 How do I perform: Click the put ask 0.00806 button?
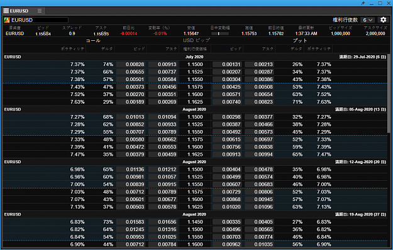(x=259, y=192)
